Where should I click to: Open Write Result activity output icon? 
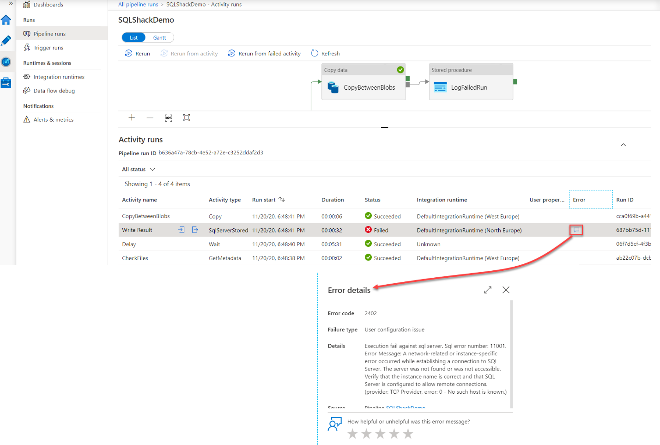pyautogui.click(x=195, y=230)
